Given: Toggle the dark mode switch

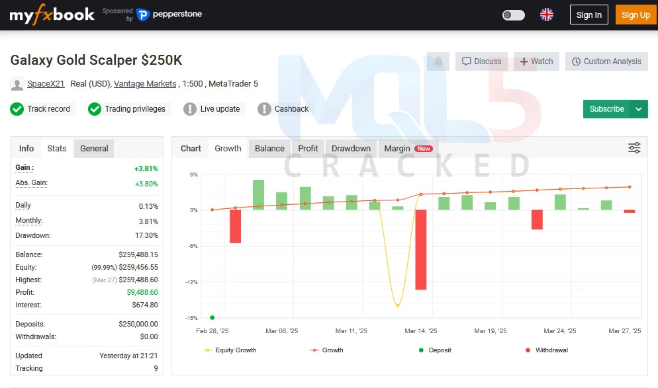Looking at the screenshot, I should click(x=513, y=15).
